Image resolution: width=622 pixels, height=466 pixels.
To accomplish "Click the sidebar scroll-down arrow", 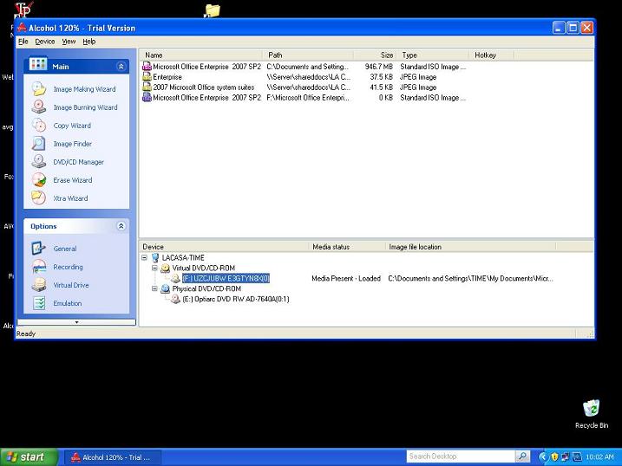I will point(76,322).
